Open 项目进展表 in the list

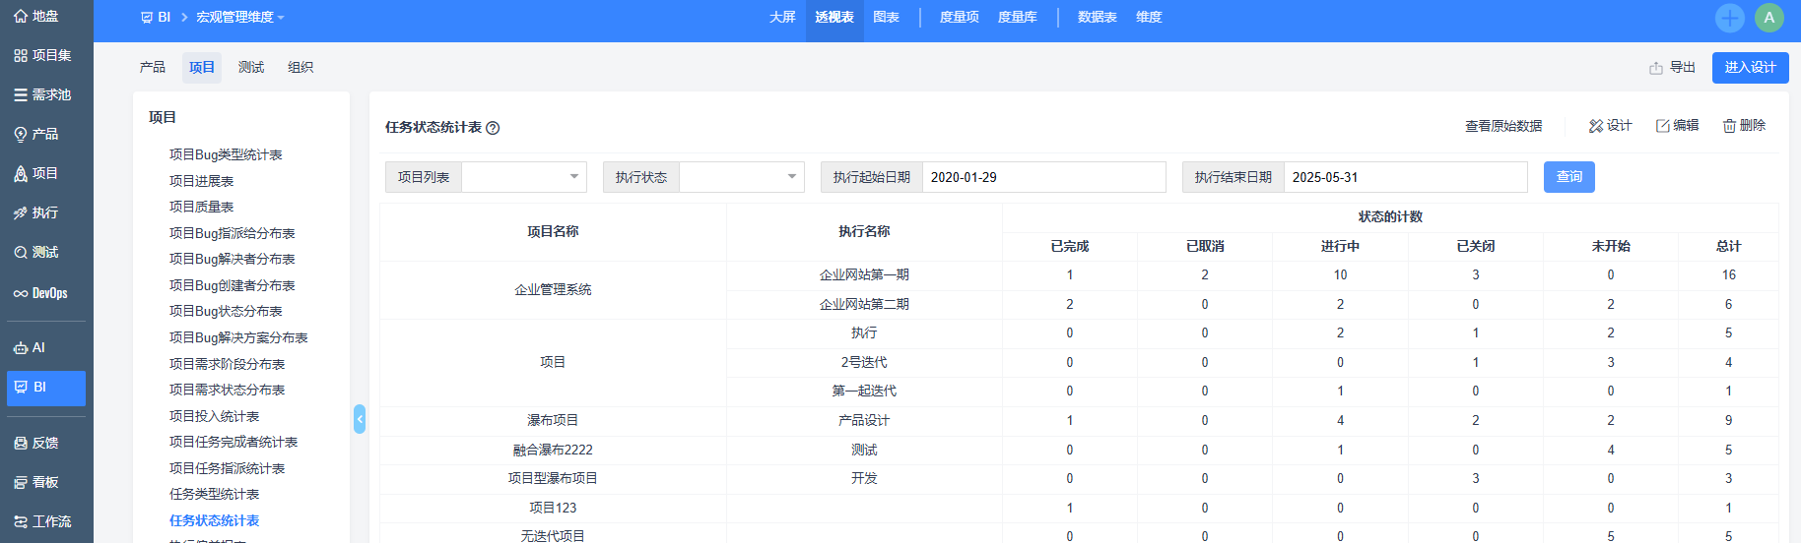click(201, 181)
